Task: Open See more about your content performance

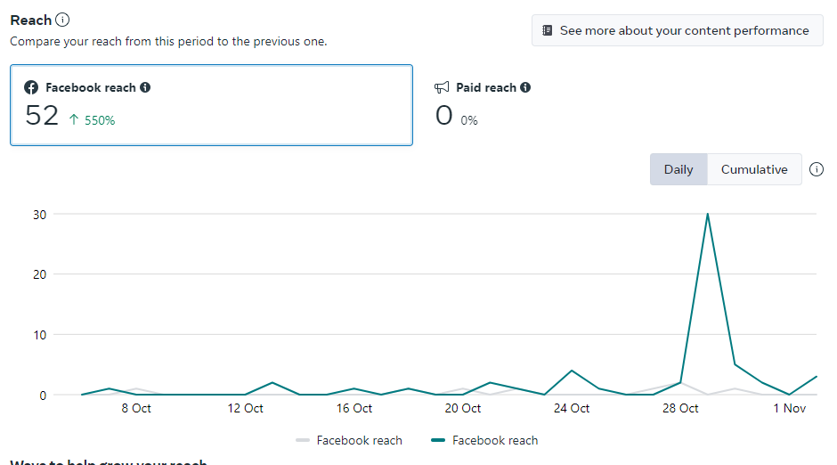Action: pos(676,30)
